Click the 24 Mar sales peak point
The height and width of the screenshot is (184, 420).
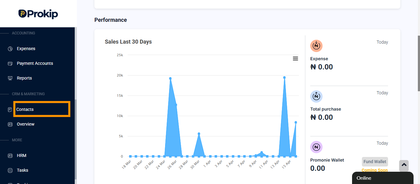point(170,78)
